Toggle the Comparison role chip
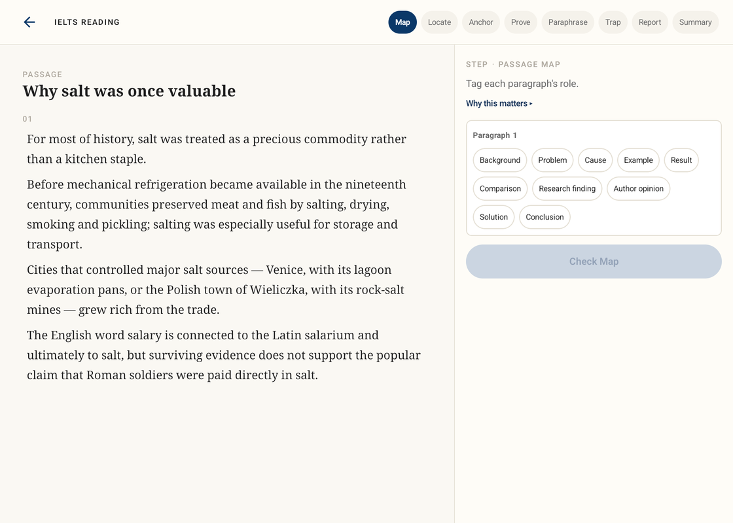The width and height of the screenshot is (733, 523). tap(500, 189)
